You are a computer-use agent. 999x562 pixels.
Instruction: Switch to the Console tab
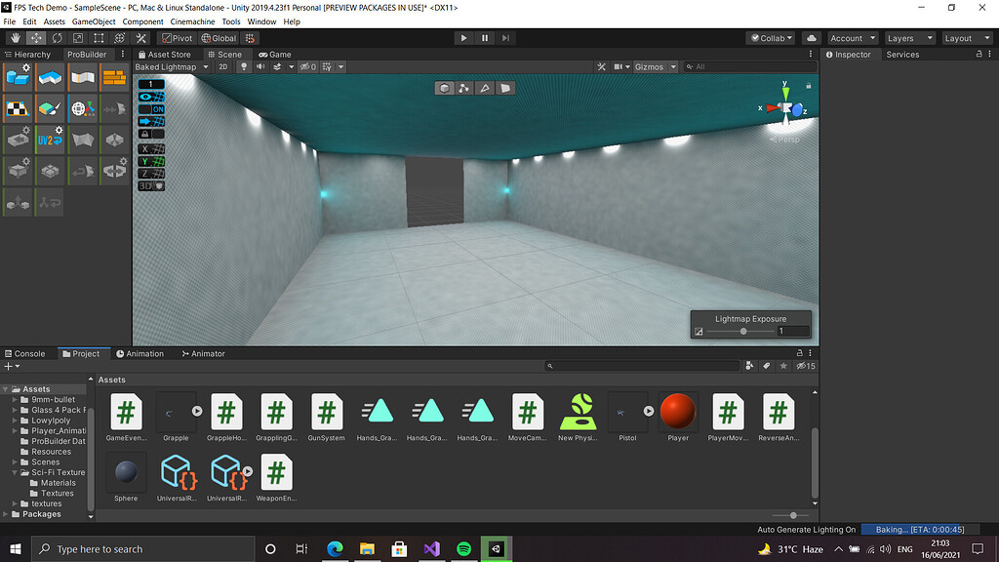click(x=27, y=353)
